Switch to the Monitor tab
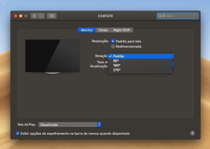Screen dimensions: 210x149 pos(87,30)
